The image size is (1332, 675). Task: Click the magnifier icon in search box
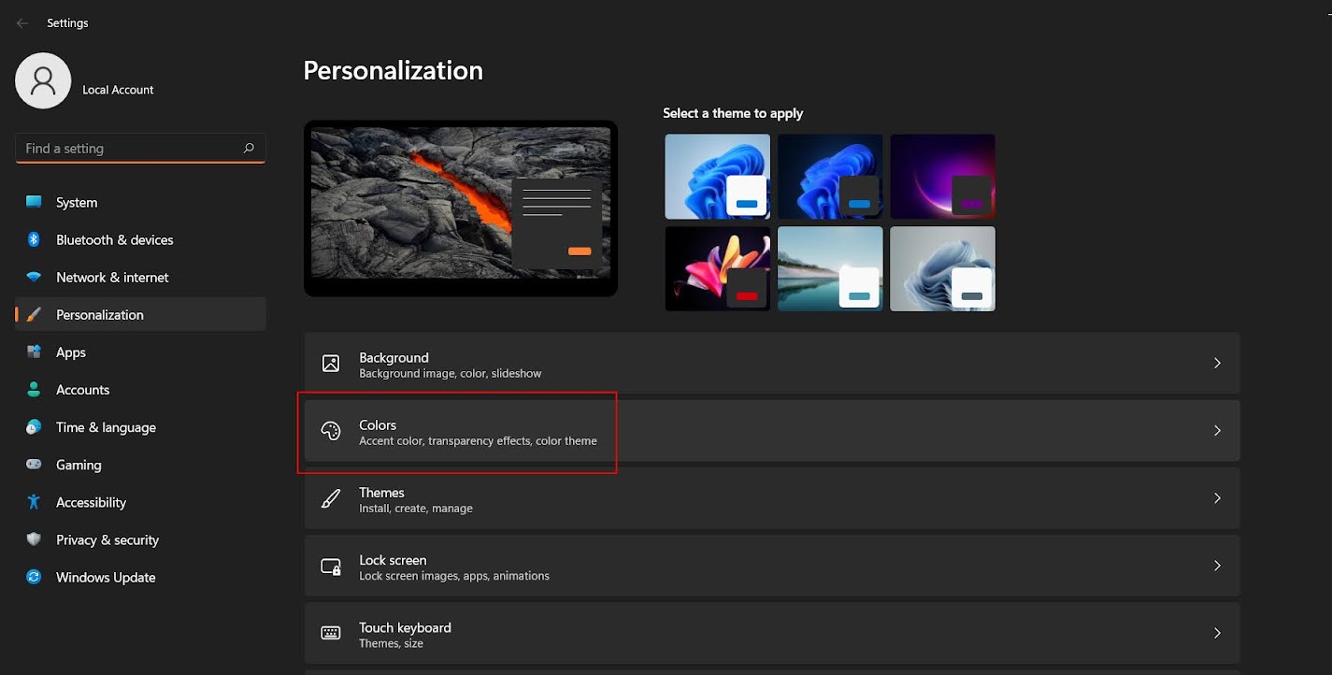pyautogui.click(x=249, y=148)
